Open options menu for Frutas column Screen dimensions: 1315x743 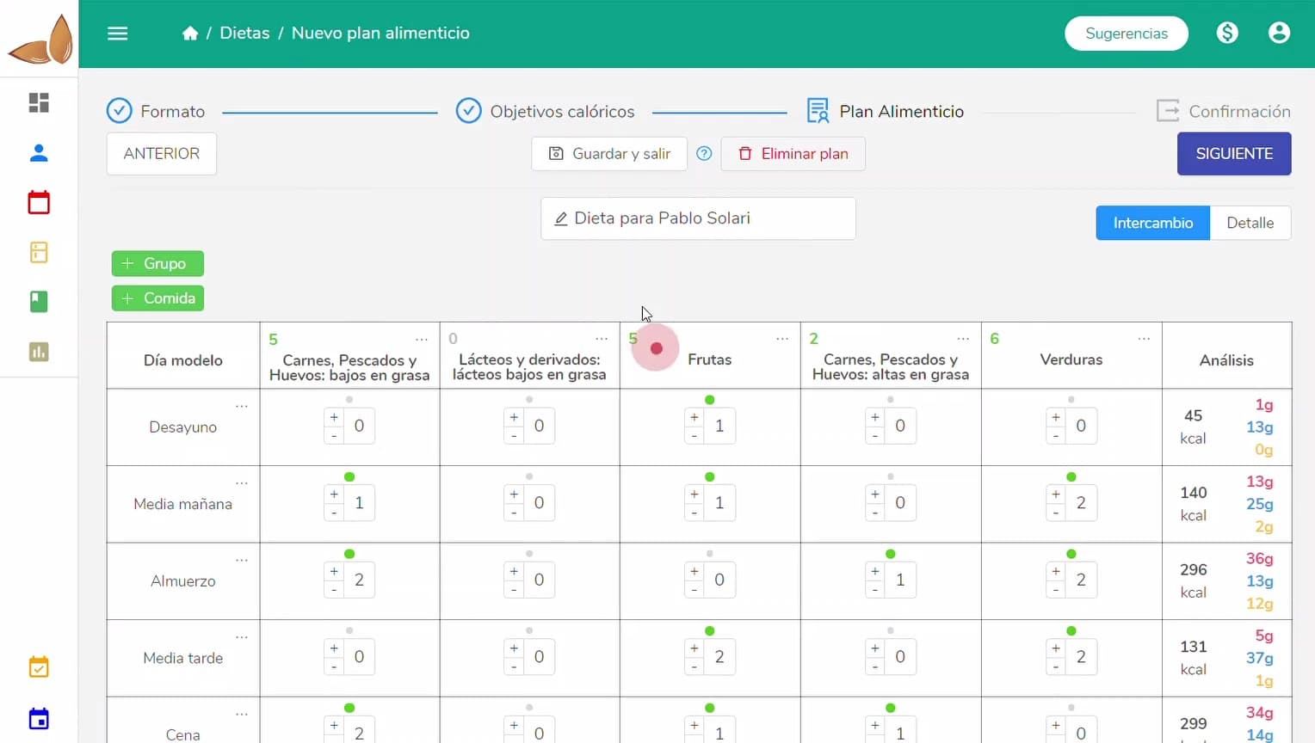pyautogui.click(x=781, y=339)
